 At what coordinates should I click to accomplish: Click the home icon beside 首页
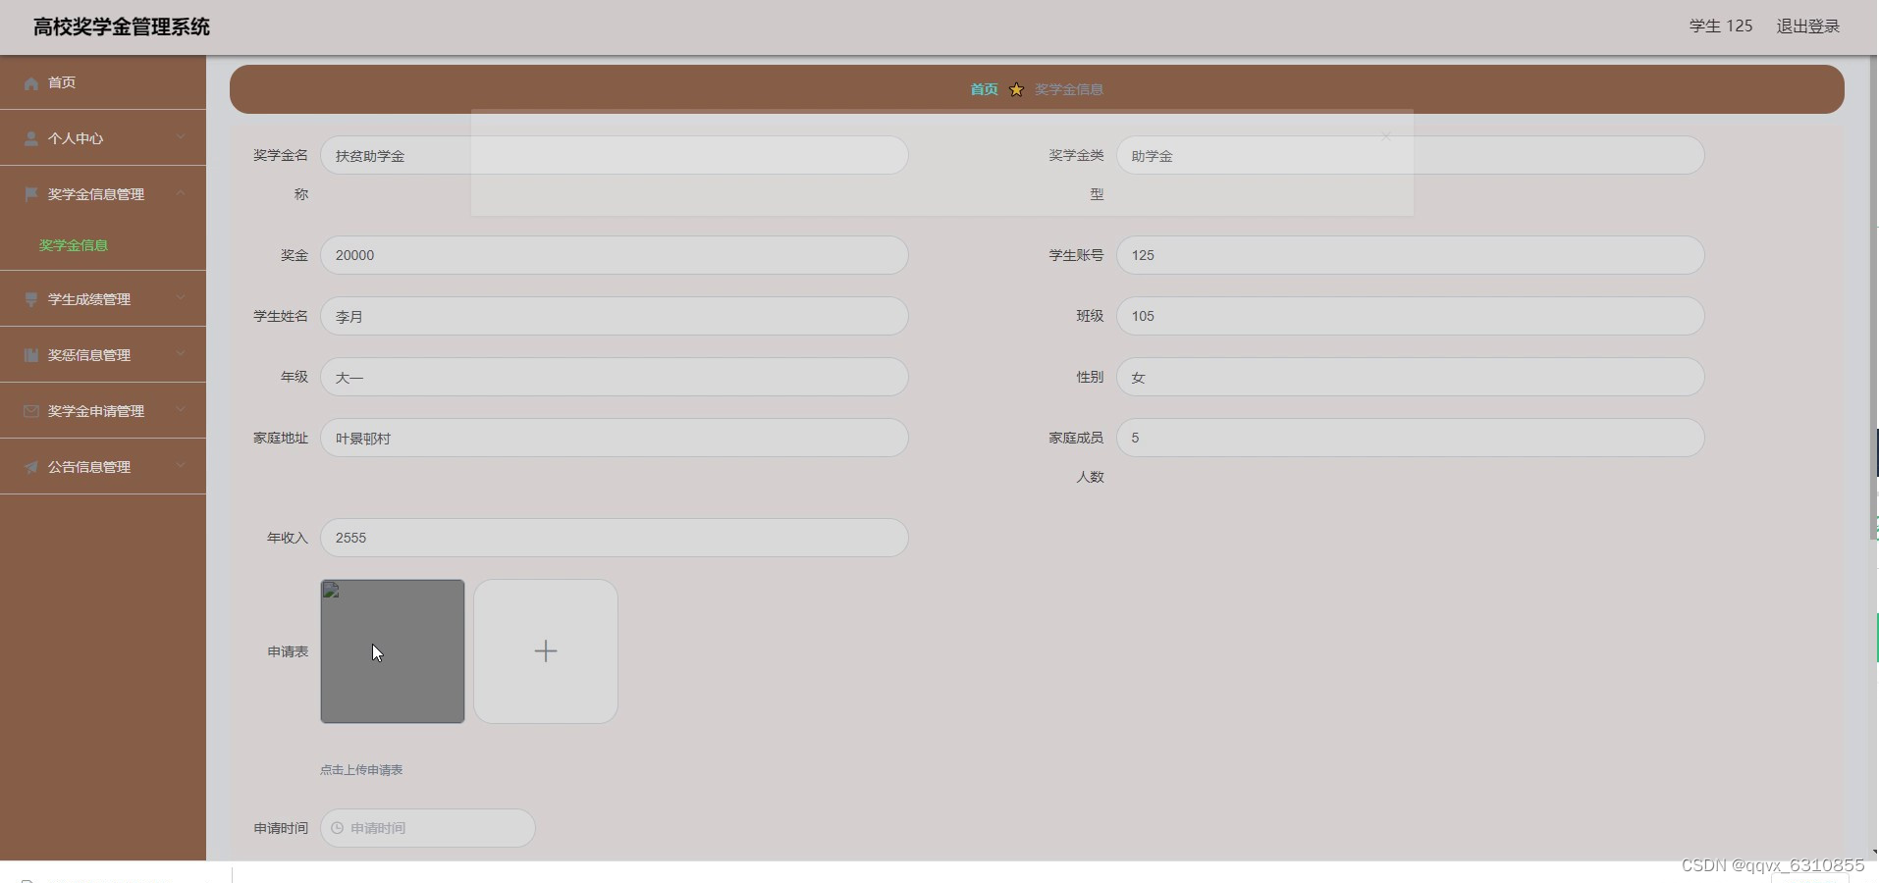click(x=31, y=83)
